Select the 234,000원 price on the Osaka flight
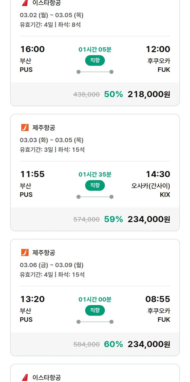The image size is (190, 382). point(149,219)
